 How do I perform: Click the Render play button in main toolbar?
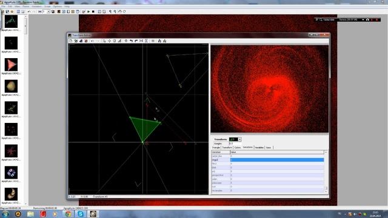(x=89, y=12)
